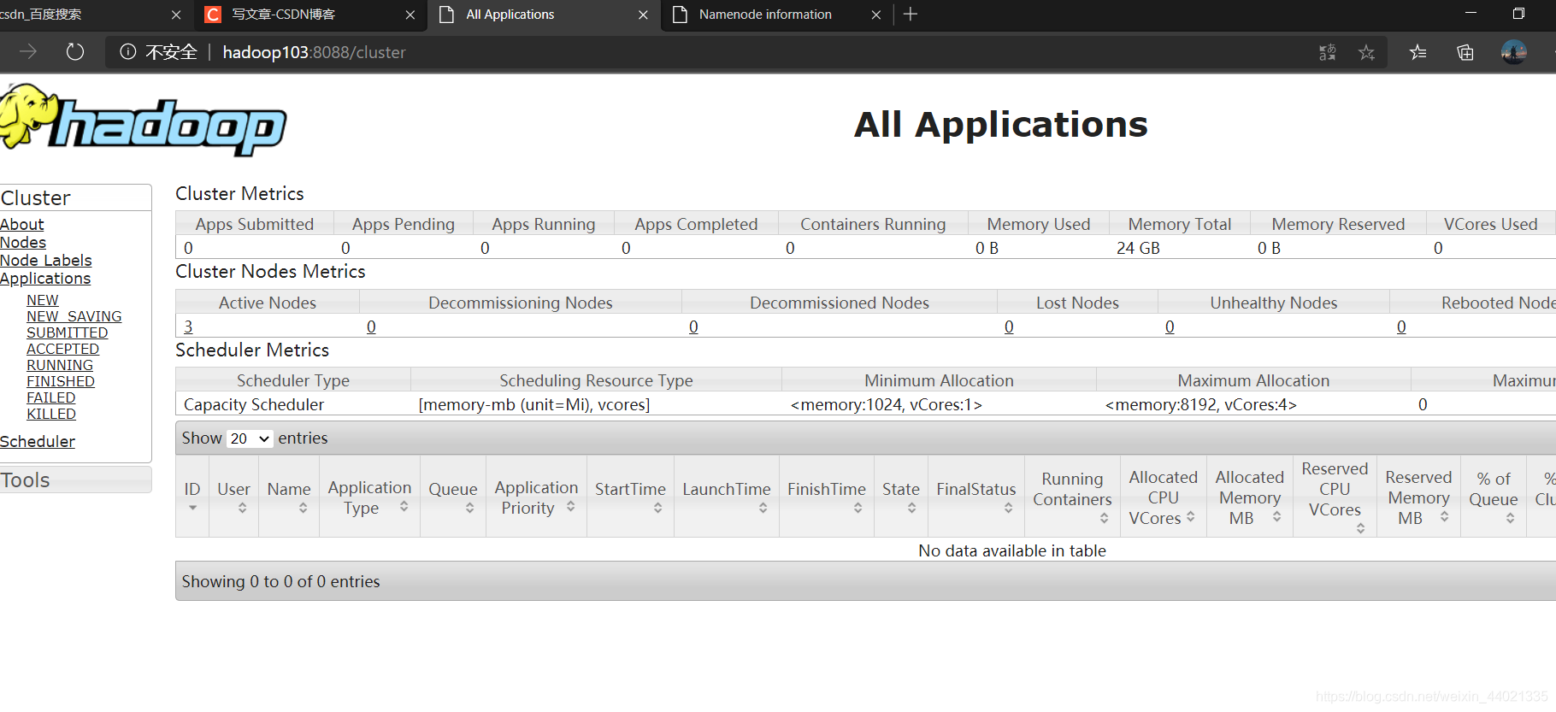Open the browser collections icon
Image resolution: width=1556 pixels, height=712 pixels.
tap(1465, 52)
